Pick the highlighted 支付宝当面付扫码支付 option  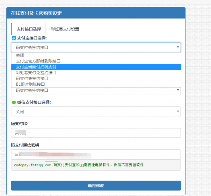coord(36,67)
